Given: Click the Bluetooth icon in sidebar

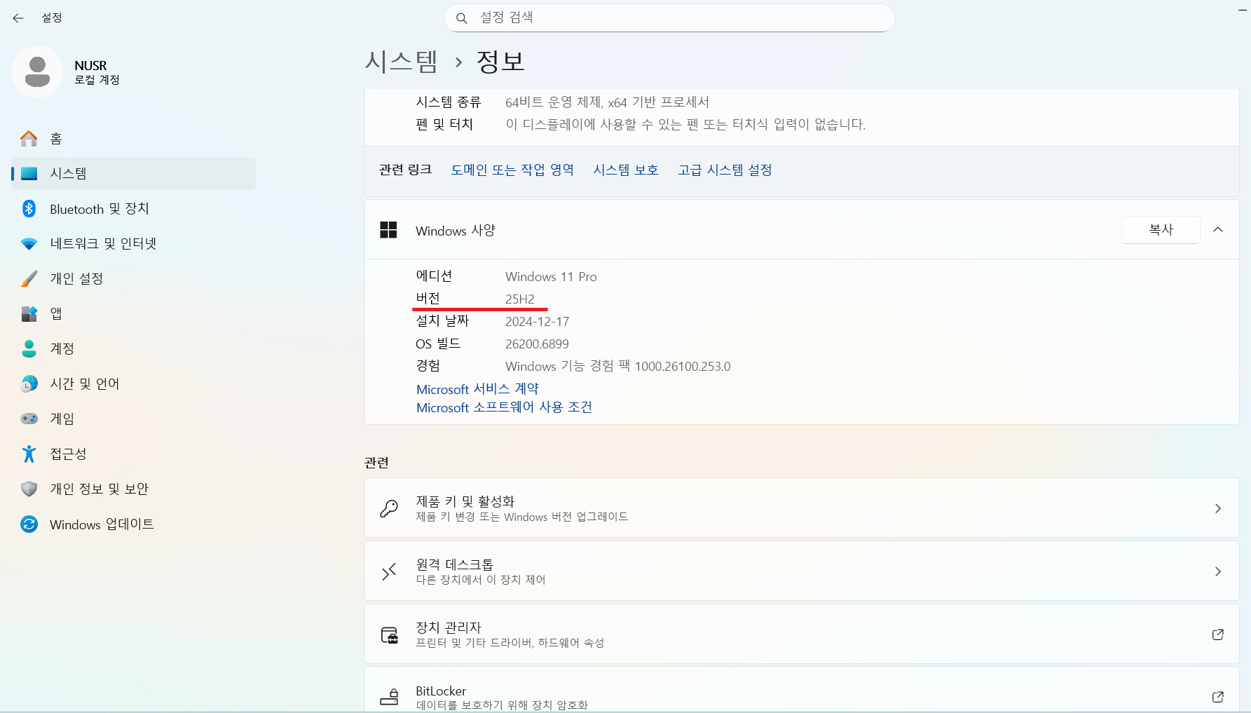Looking at the screenshot, I should click(x=29, y=208).
